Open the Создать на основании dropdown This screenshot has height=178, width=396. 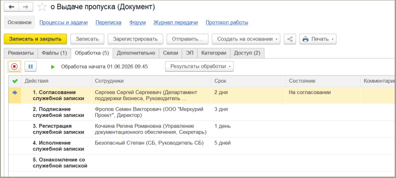coord(246,39)
